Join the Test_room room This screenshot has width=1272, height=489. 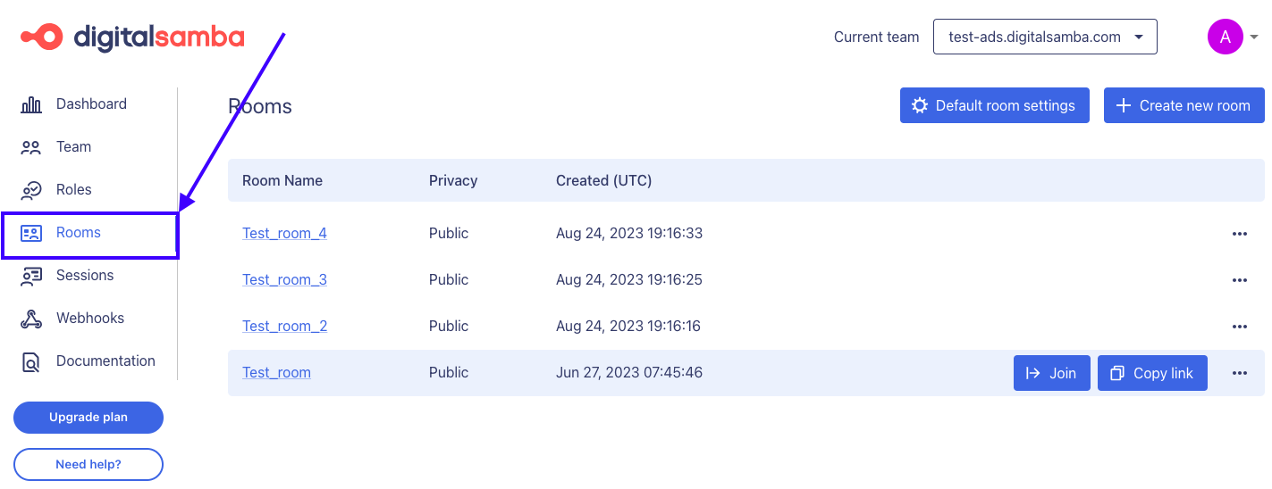pos(1051,373)
